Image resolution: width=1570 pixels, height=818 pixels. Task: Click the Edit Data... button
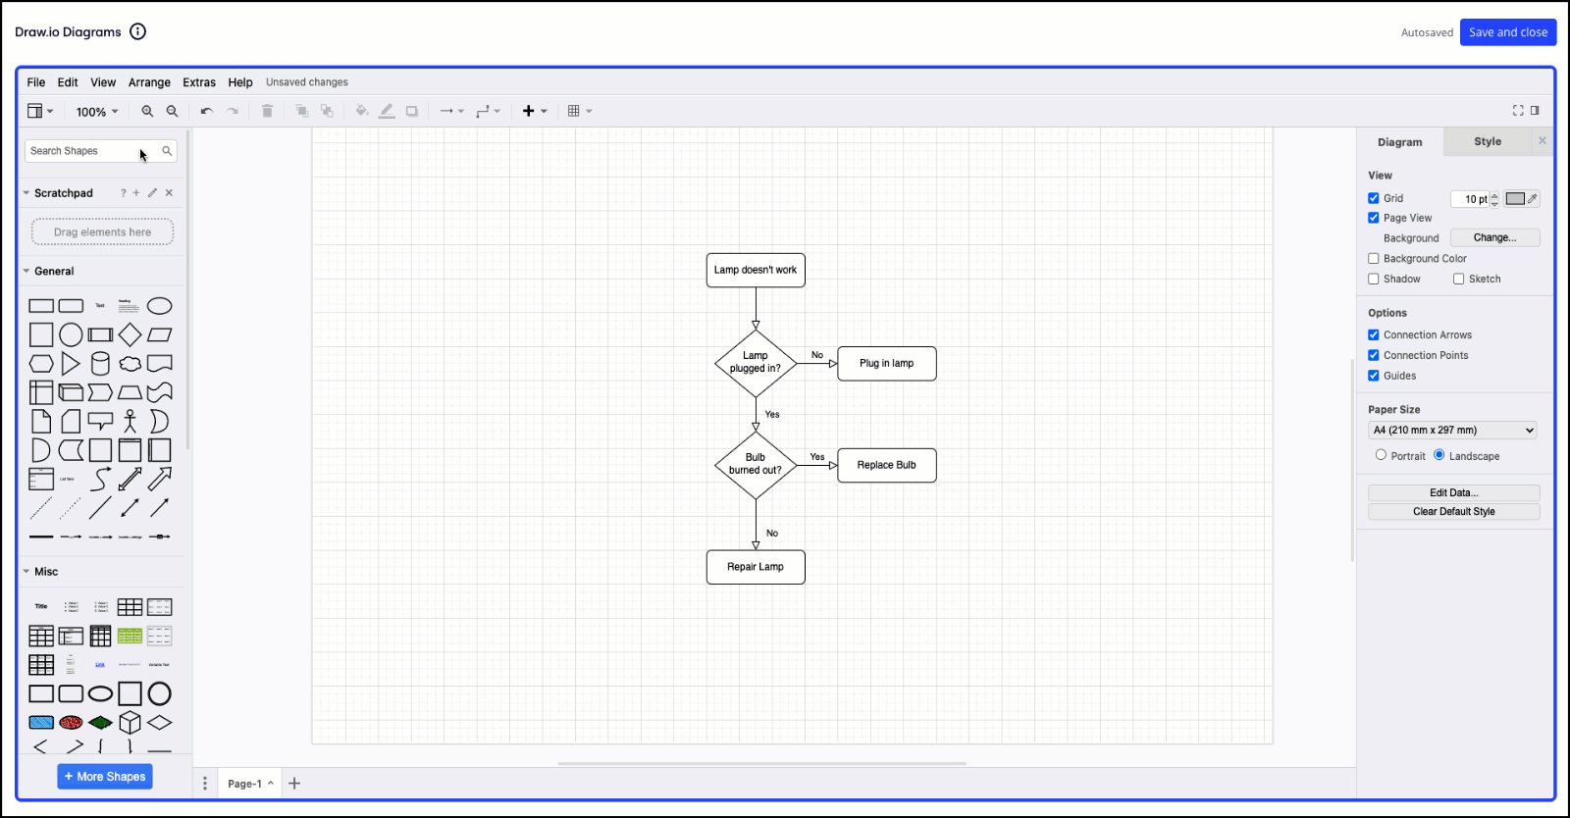coord(1454,492)
